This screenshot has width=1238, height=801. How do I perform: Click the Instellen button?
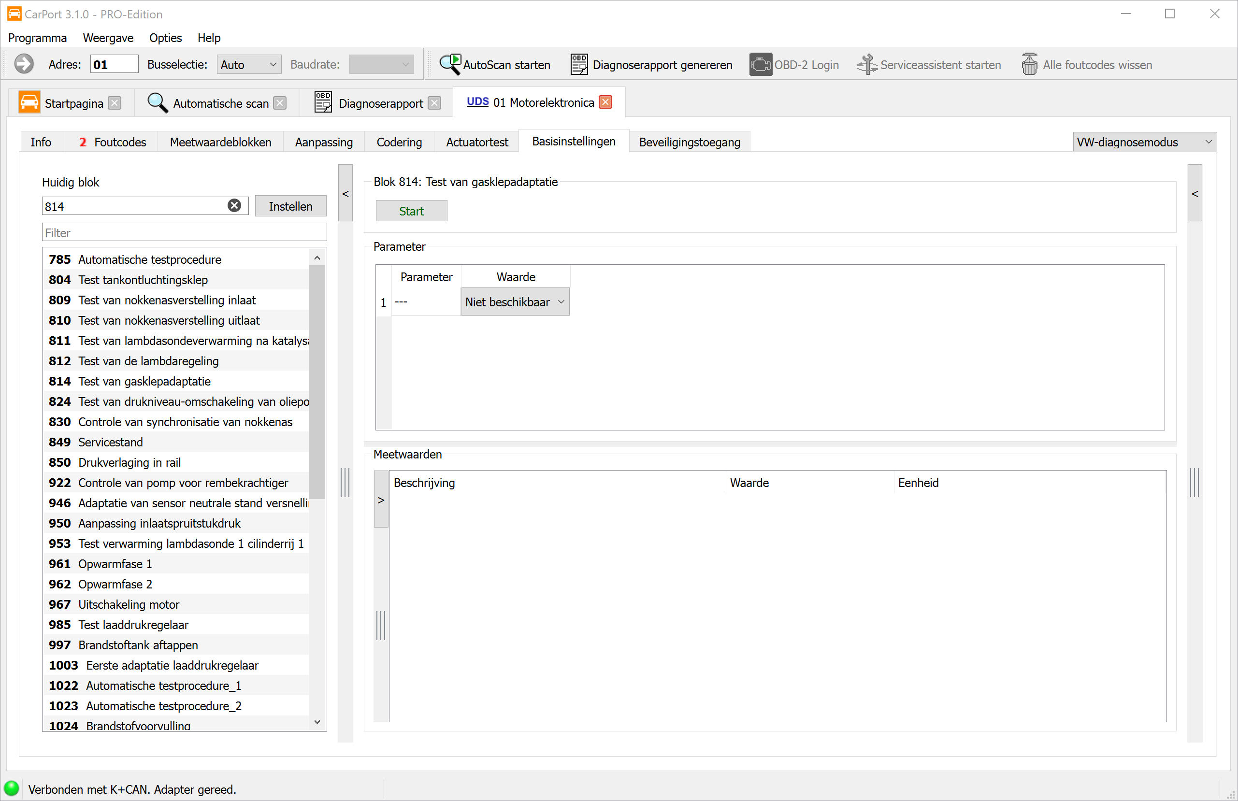(x=290, y=206)
